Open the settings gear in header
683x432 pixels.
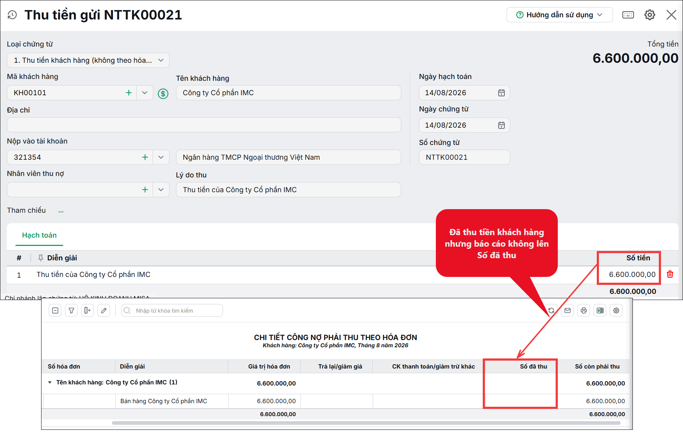pos(650,15)
